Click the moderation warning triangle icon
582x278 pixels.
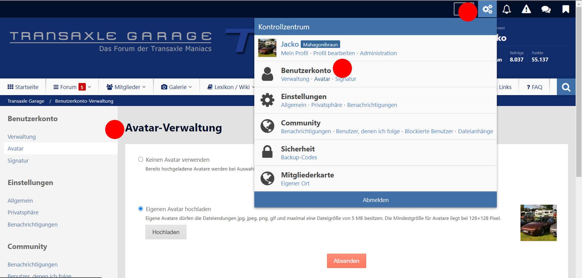tap(526, 9)
